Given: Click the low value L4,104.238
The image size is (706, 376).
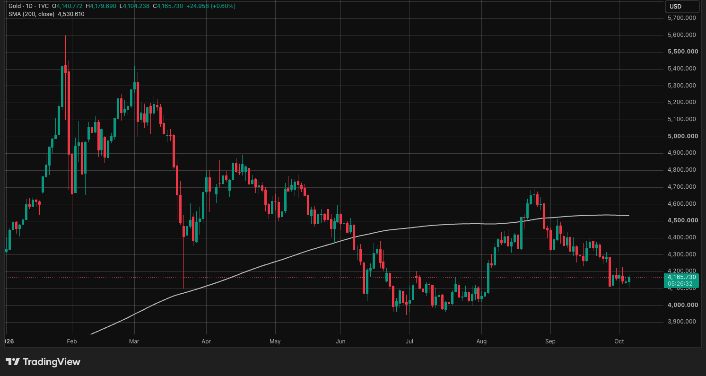Looking at the screenshot, I should click(134, 6).
